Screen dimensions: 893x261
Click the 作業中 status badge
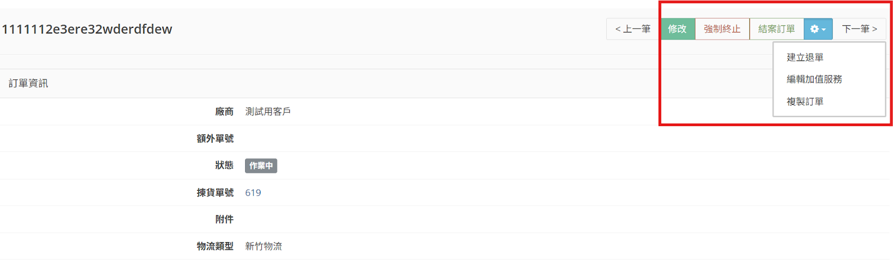[x=261, y=166]
